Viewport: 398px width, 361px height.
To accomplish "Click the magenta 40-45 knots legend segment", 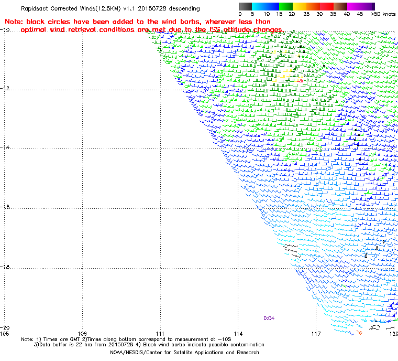I will [355, 6].
